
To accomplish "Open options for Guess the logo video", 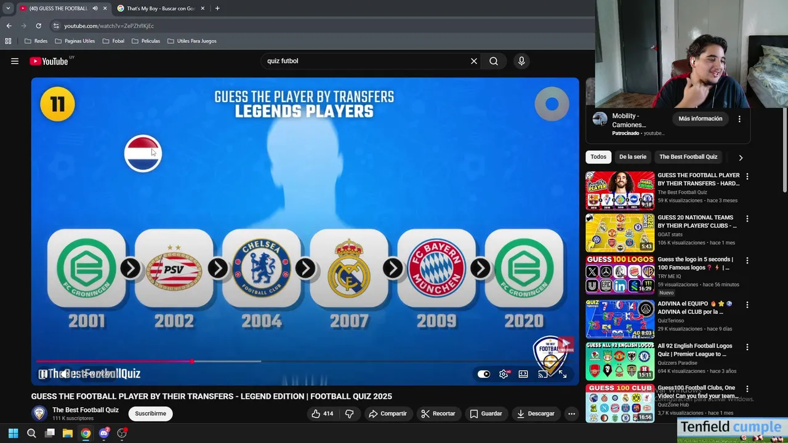I will point(747,260).
